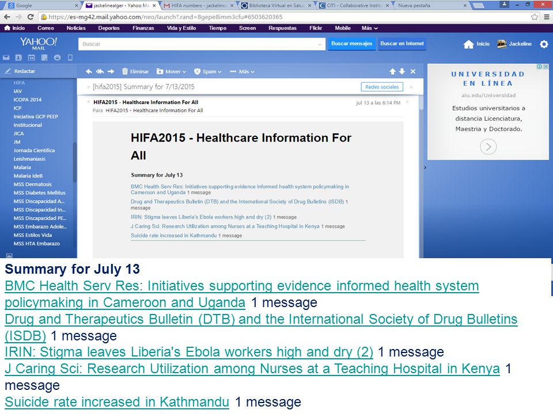Viewport: 553px width, 414px height.
Task: Open the IRIN Stigma Liberia link in email
Action: point(201,217)
